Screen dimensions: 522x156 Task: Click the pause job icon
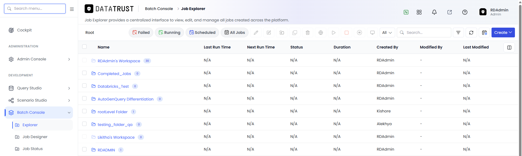(359, 32)
